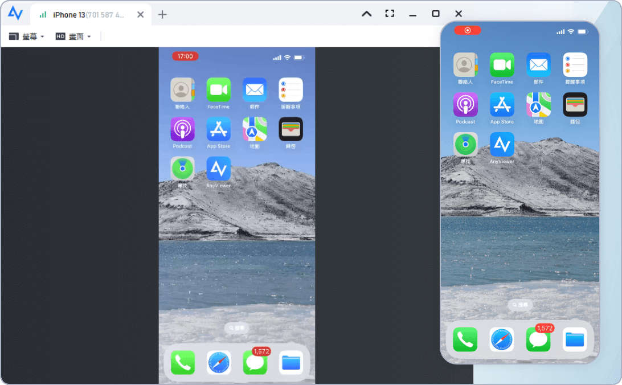
Task: Collapse the toolbar with the up chevron
Action: (367, 14)
